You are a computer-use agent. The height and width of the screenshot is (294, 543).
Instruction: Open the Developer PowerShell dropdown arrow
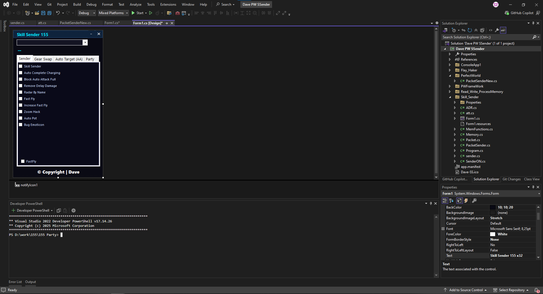point(52,210)
